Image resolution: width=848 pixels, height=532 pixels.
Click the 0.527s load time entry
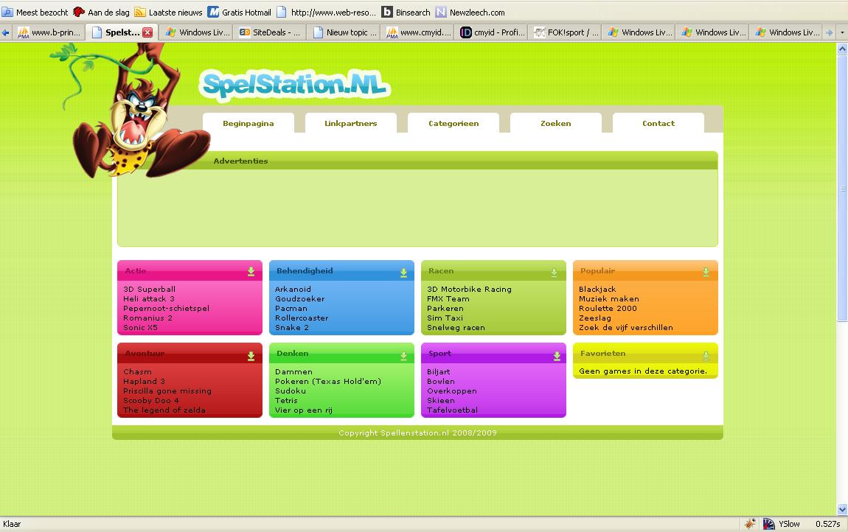pos(827,523)
